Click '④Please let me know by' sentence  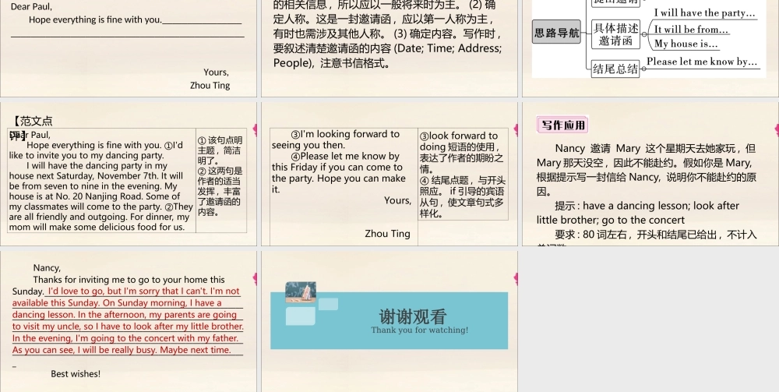pos(345,156)
